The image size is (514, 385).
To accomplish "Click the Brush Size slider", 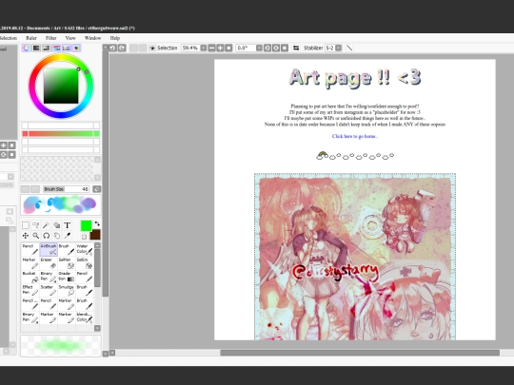I will pos(67,189).
